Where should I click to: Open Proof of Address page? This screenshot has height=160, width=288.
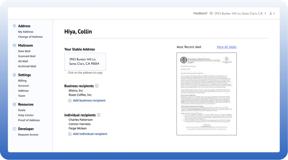[29, 120]
